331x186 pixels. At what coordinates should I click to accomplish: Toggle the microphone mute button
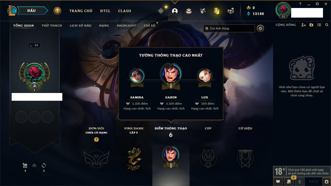[300, 182]
